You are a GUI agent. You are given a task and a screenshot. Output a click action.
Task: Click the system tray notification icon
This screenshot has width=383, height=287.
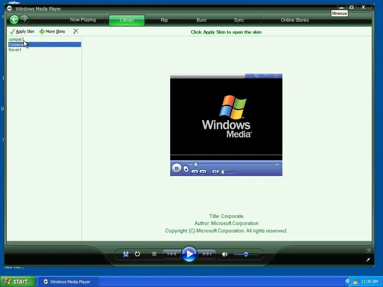coord(355,282)
